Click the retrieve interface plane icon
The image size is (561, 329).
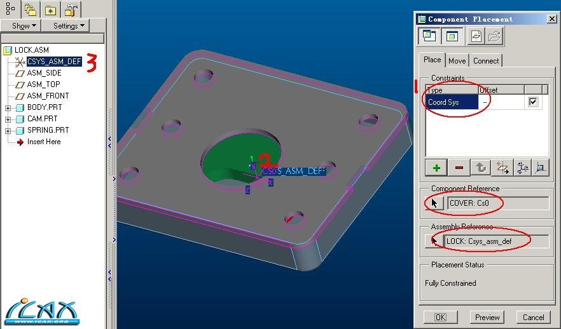coord(476,36)
